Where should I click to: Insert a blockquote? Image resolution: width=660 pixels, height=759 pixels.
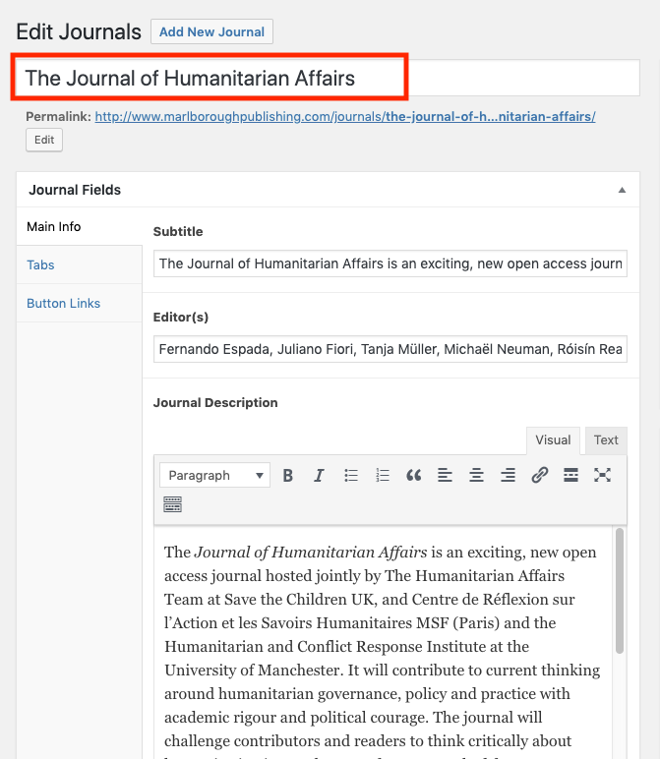click(413, 475)
